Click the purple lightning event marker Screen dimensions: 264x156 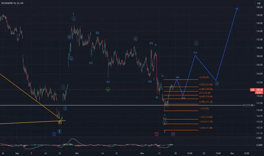[173, 134]
